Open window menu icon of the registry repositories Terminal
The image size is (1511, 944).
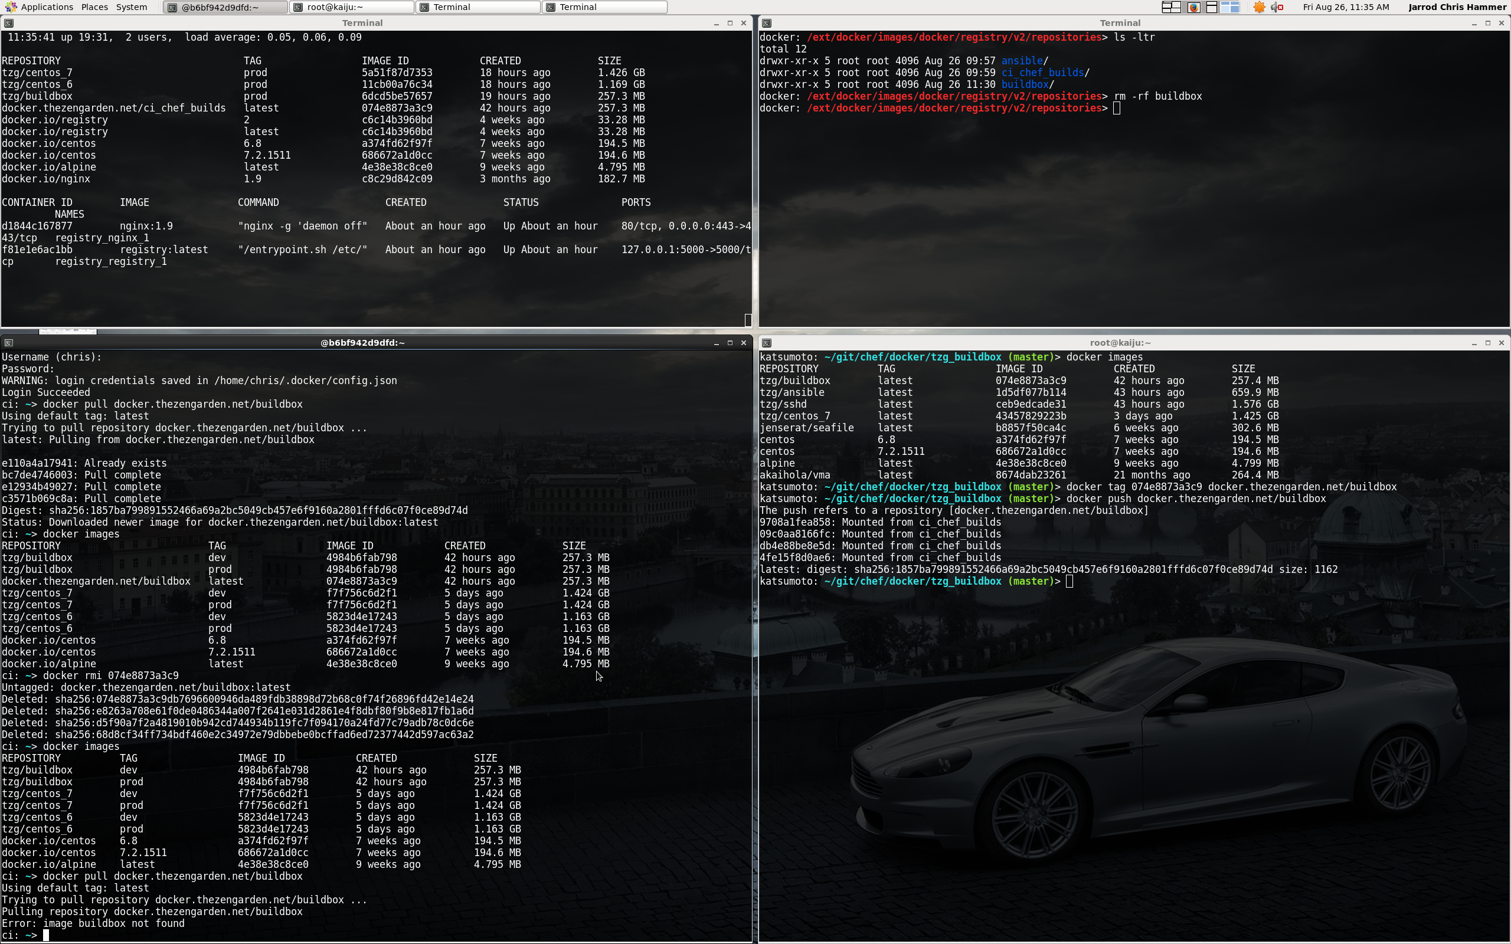point(767,23)
